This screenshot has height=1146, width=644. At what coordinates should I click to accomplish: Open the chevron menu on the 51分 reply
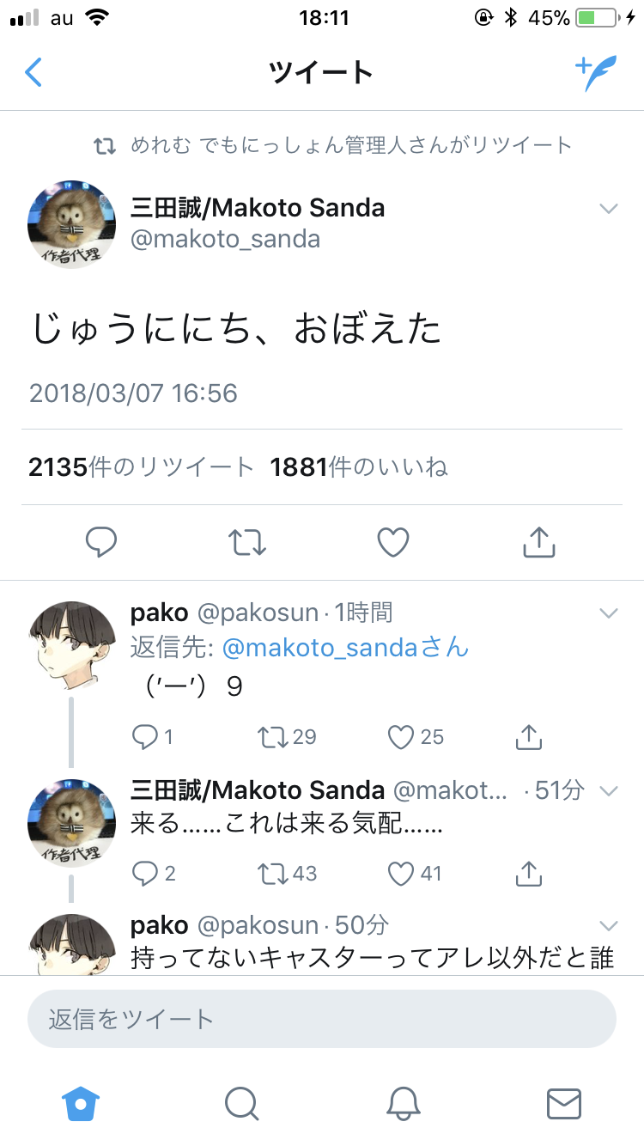(609, 790)
